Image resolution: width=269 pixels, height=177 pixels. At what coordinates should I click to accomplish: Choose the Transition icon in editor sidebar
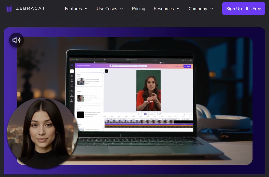(x=72, y=91)
